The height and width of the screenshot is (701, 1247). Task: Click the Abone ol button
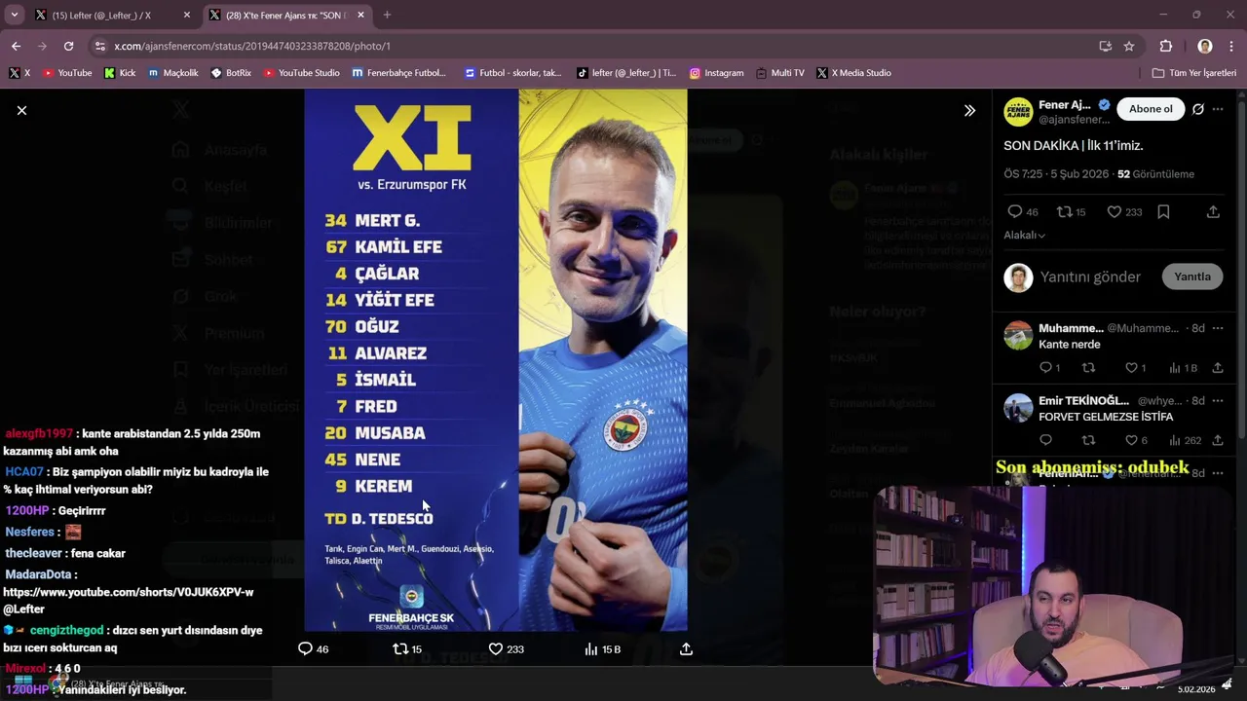click(x=1151, y=109)
